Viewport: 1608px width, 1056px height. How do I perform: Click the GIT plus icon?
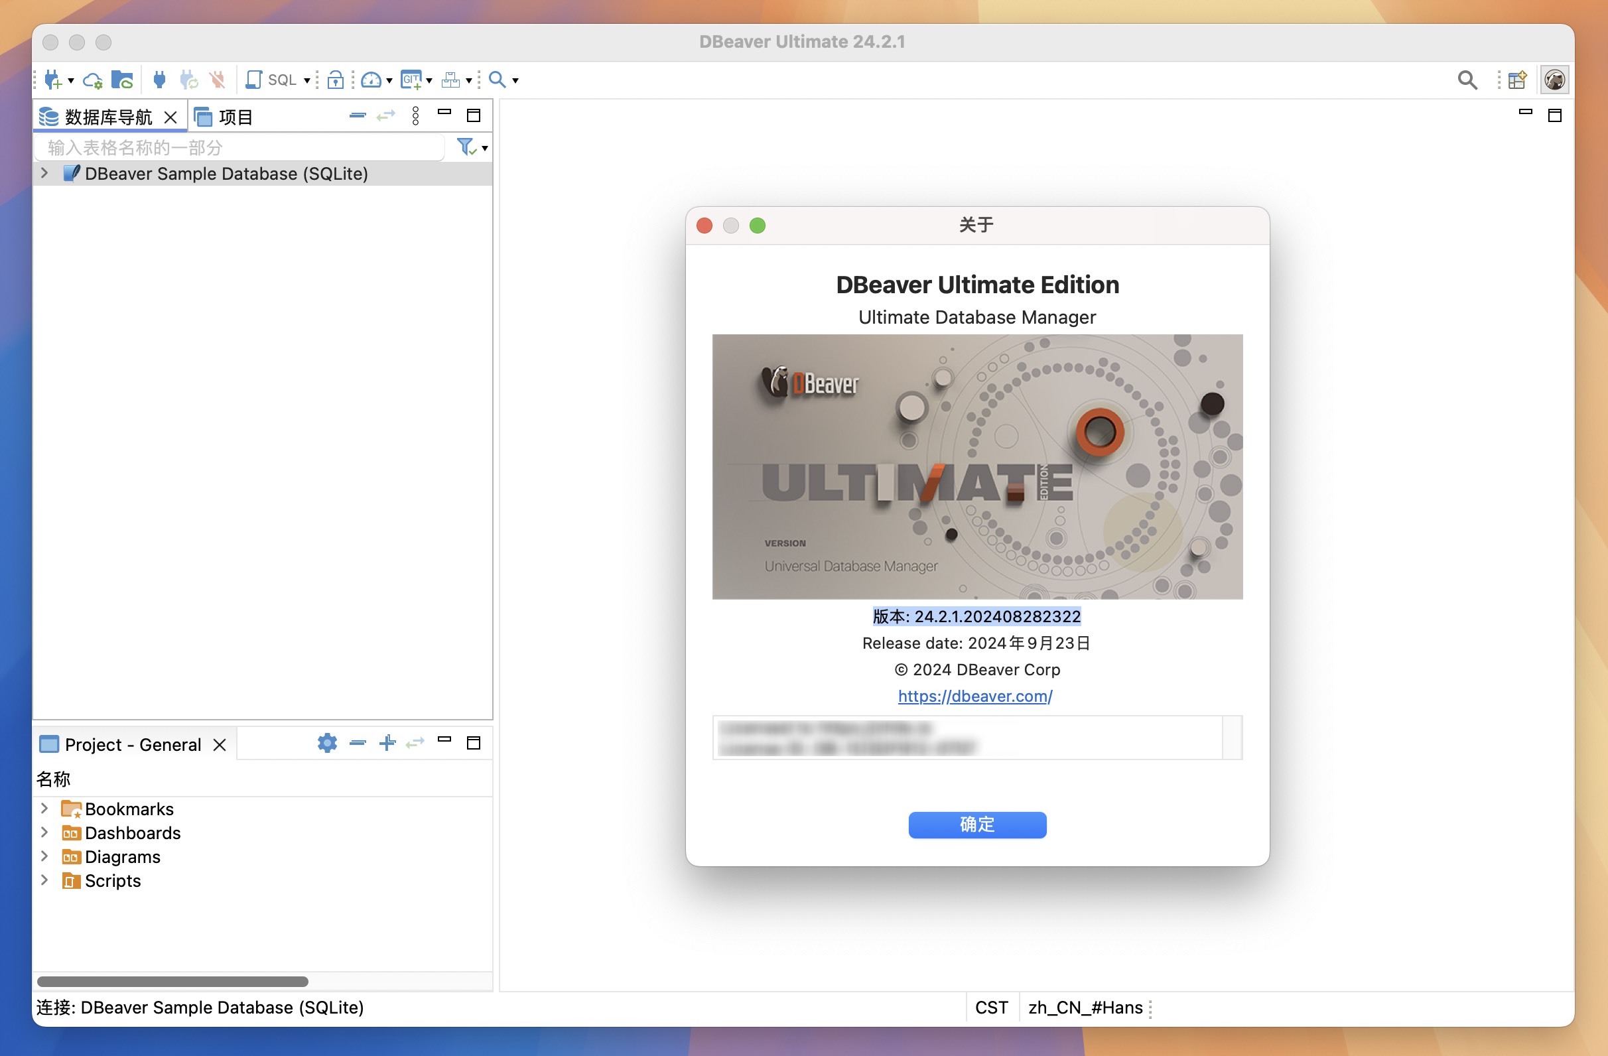[411, 80]
